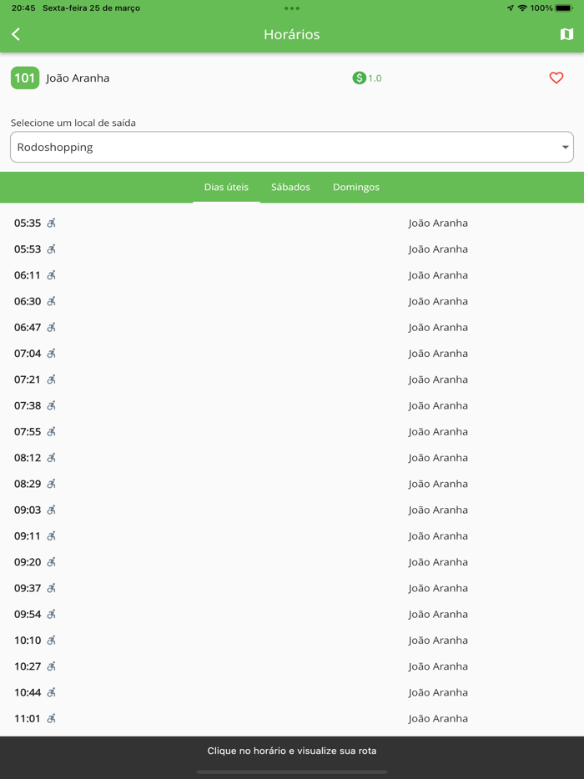This screenshot has height=779, width=584.
Task: Select the Dias úteis tab
Action: (226, 187)
